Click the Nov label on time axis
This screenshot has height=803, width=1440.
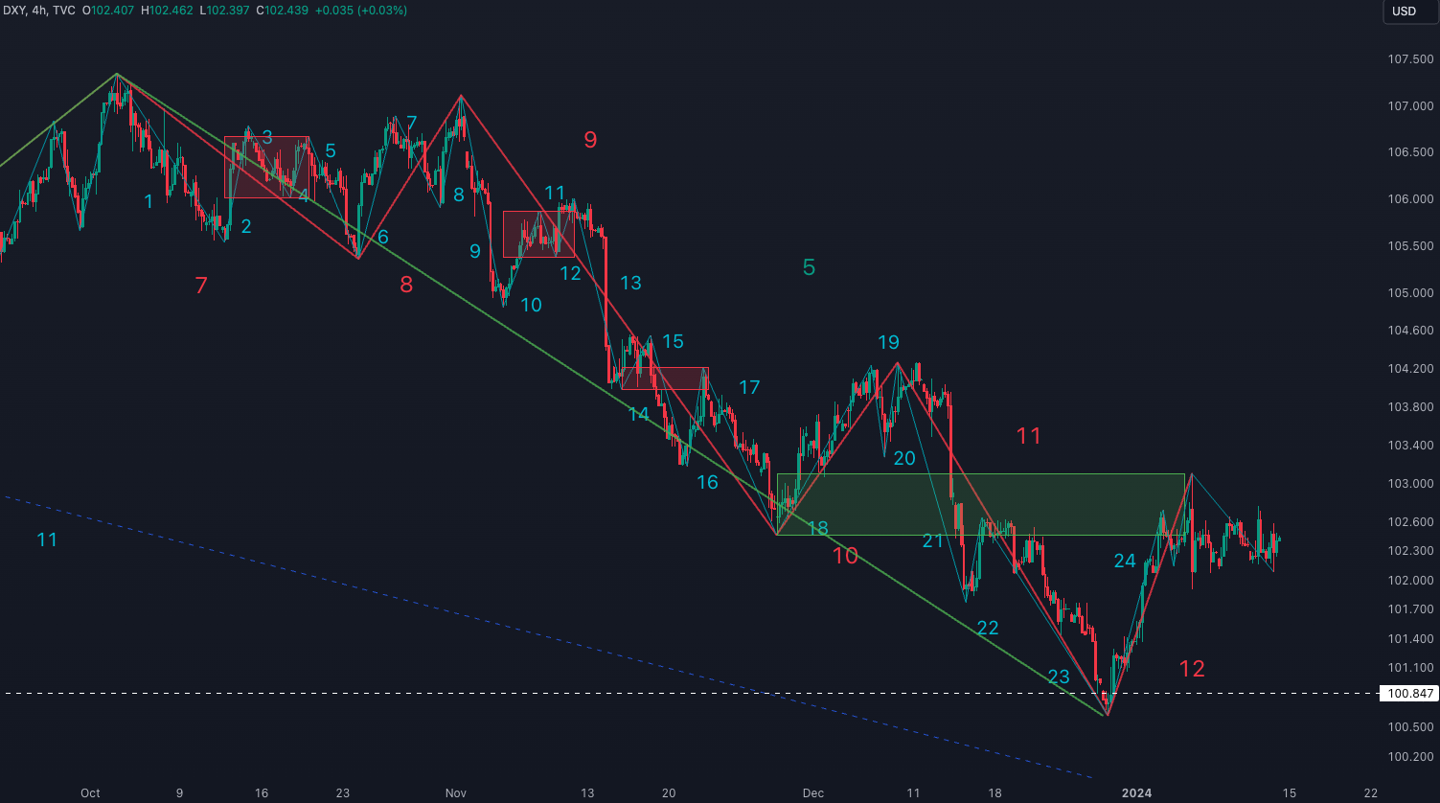point(455,793)
